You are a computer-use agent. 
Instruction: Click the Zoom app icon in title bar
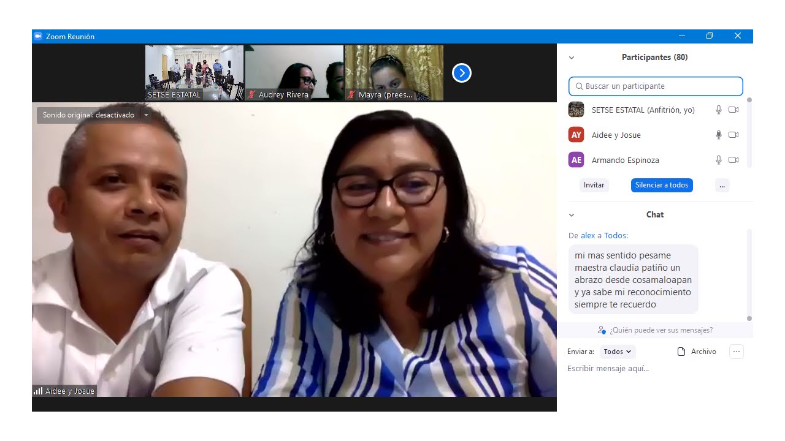point(38,36)
